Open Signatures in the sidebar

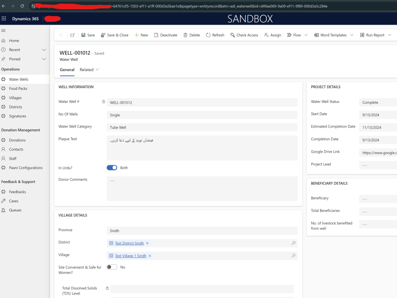[25, 116]
